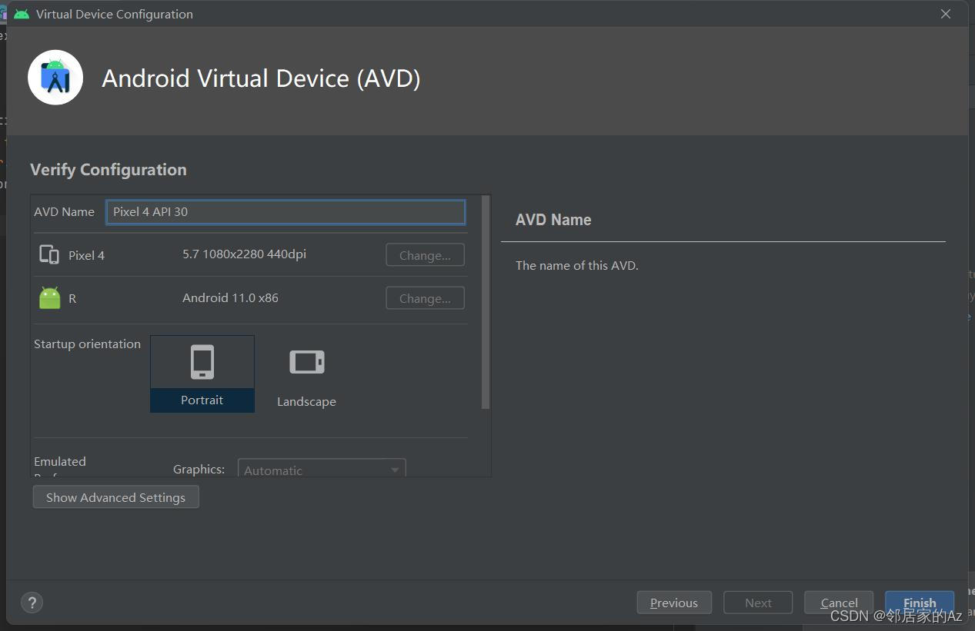
Task: Click the 'Verify Configuration' heading
Action: (x=109, y=170)
